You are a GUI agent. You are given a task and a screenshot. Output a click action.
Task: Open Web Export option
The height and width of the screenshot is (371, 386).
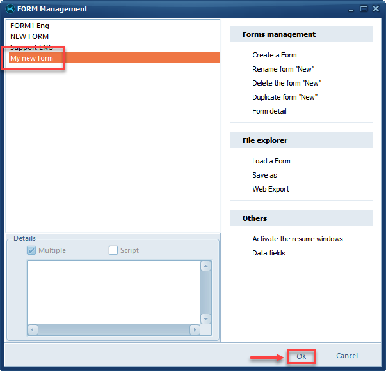(x=271, y=189)
